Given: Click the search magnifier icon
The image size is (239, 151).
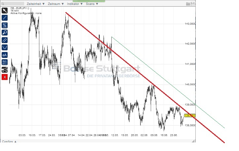Looking at the screenshot, I should click(x=3, y=4).
